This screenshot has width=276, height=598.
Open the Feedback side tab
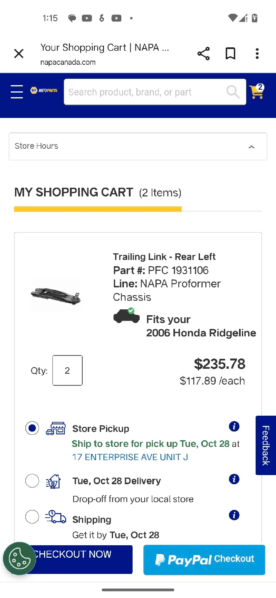[x=266, y=445]
